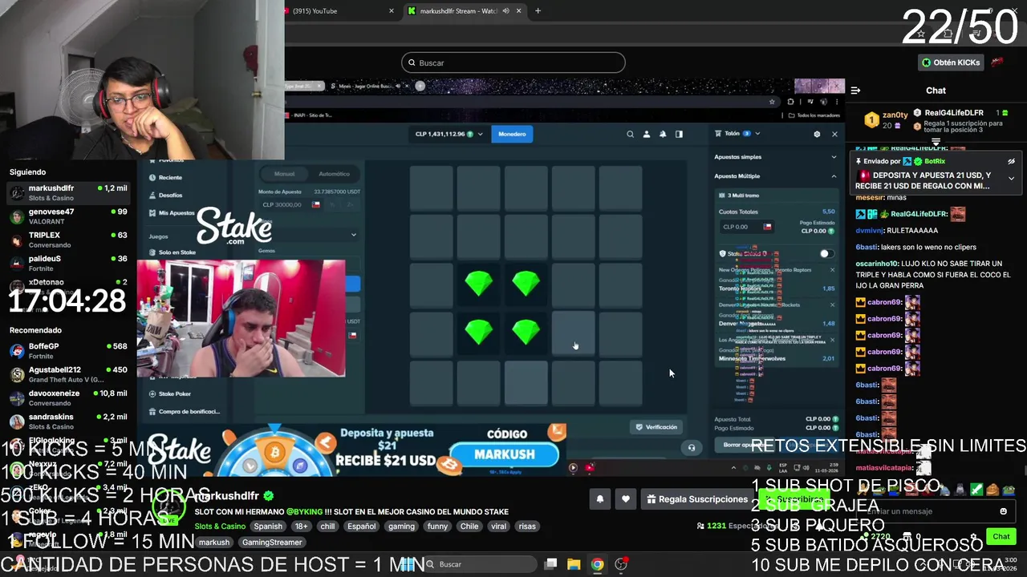Bookmark page star in inner browser
This screenshot has height=577, width=1027.
(x=772, y=102)
